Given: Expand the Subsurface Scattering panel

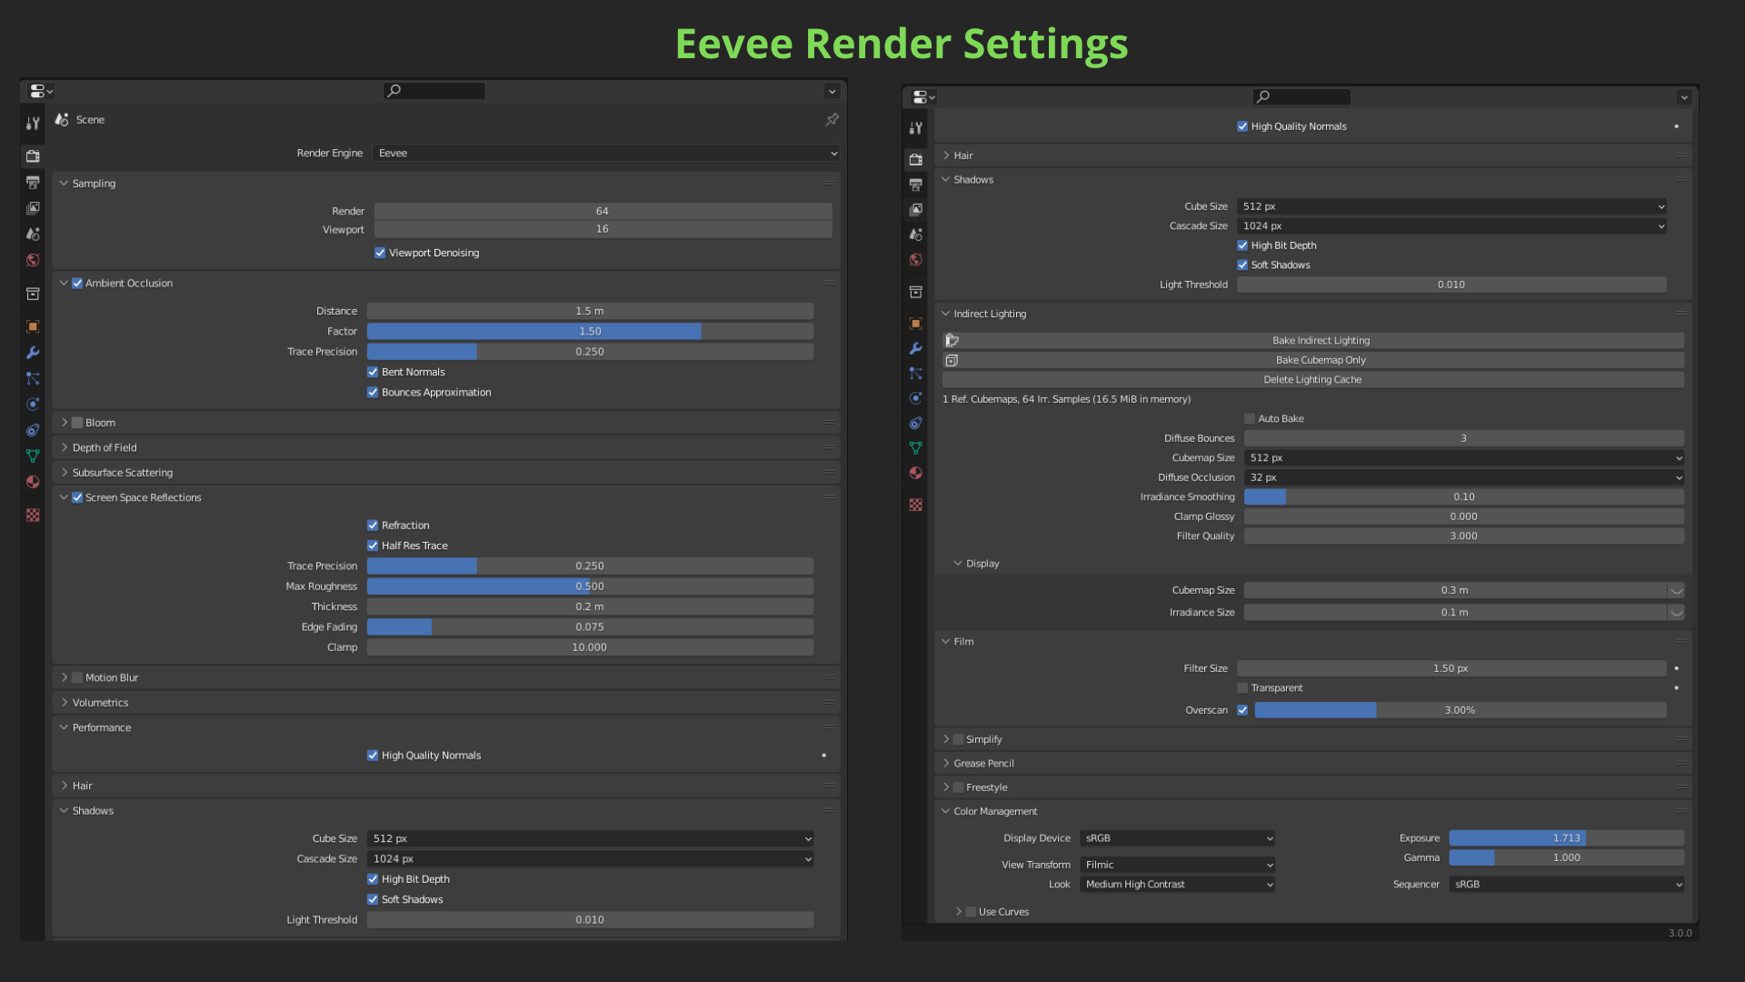Looking at the screenshot, I should point(65,473).
